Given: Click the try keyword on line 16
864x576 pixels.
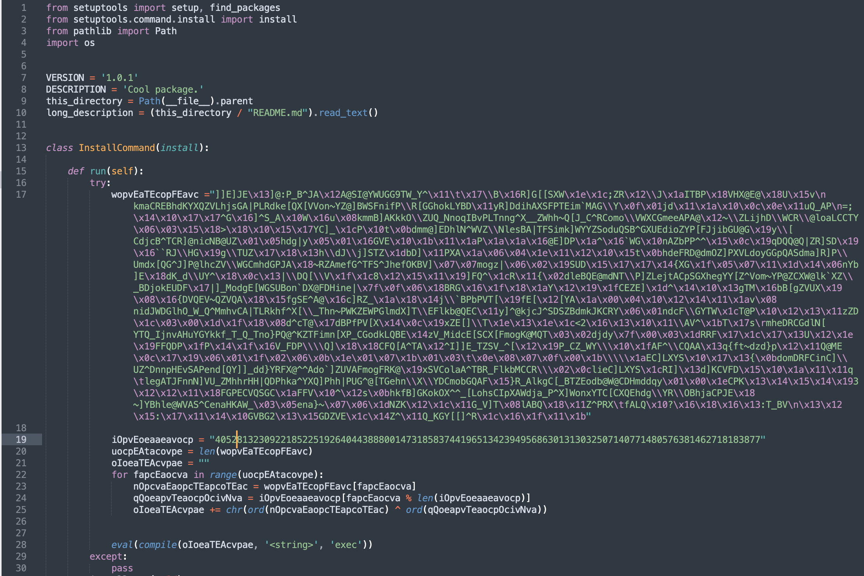Looking at the screenshot, I should click(98, 183).
